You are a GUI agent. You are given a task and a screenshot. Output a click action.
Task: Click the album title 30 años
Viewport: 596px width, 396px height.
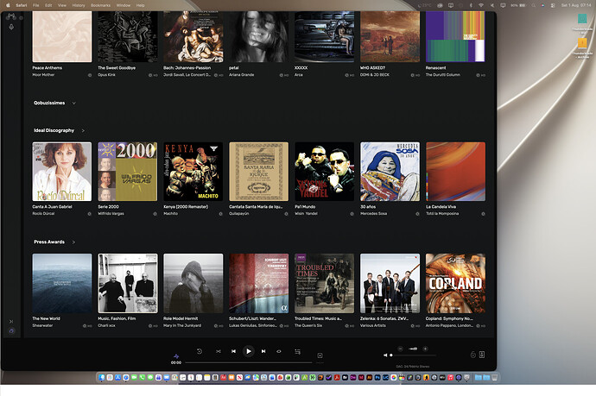(x=368, y=207)
